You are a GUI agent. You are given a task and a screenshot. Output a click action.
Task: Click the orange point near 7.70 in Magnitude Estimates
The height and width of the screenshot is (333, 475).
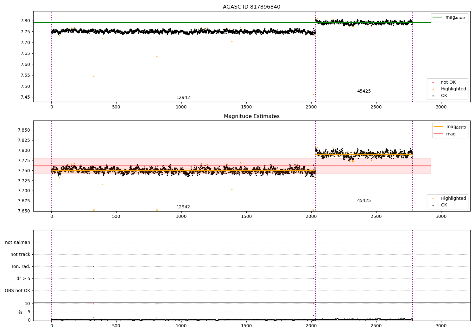pyautogui.click(x=232, y=189)
